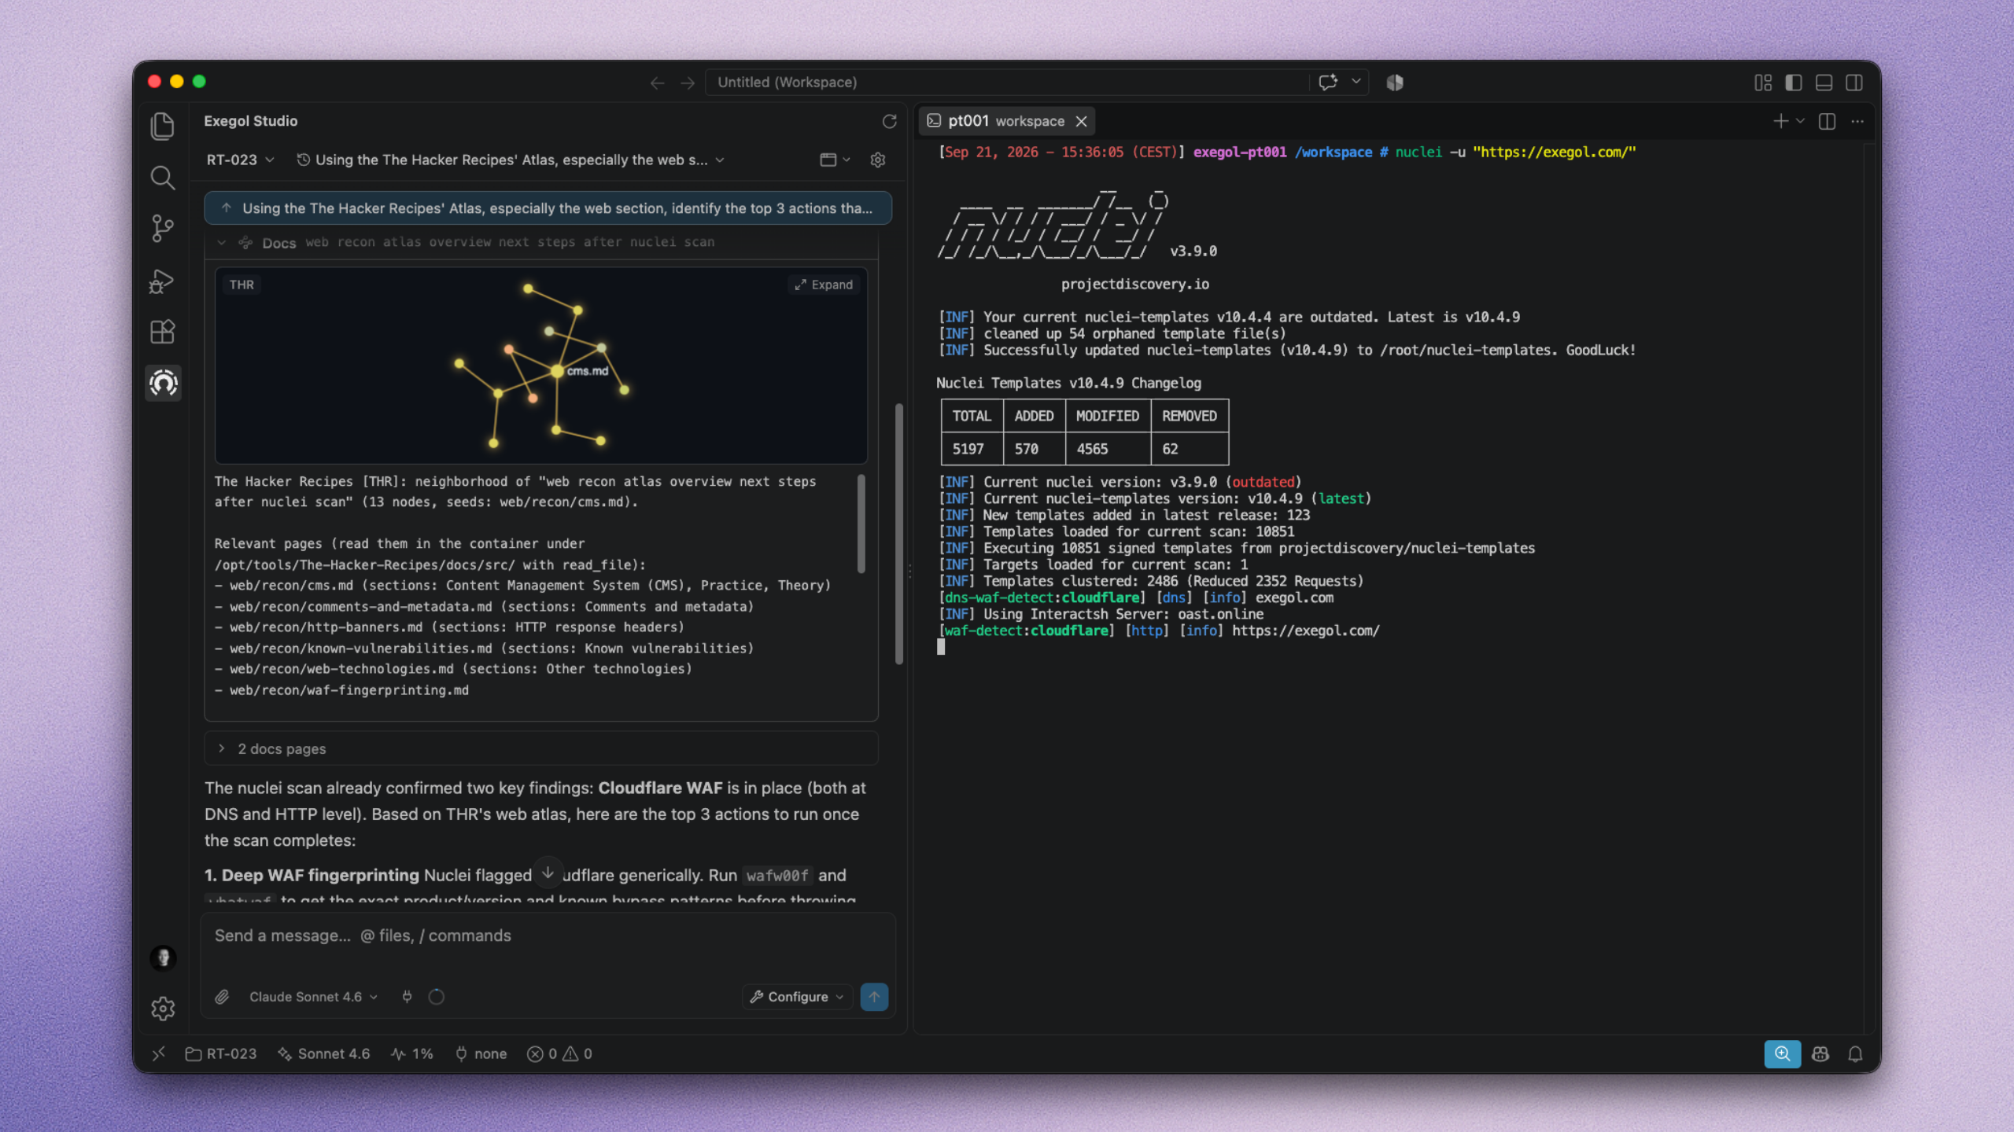This screenshot has height=1132, width=2014.
Task: Open Source Control view
Action: [163, 229]
